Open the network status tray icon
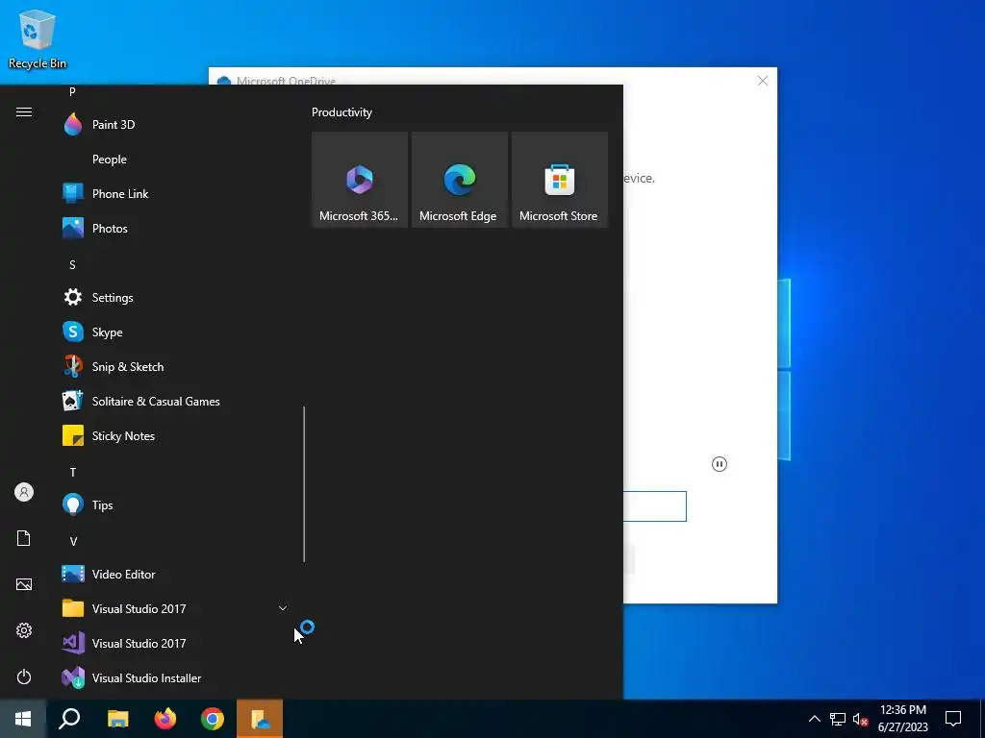The image size is (985, 738). click(838, 719)
